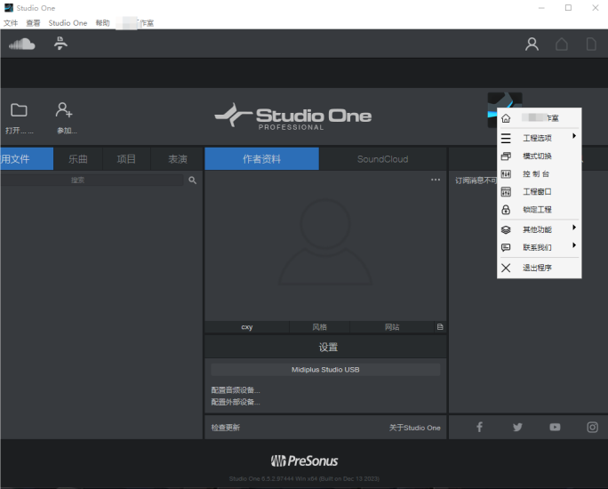Expand the 联系我们 submenu arrow
608x489 pixels.
tap(574, 245)
